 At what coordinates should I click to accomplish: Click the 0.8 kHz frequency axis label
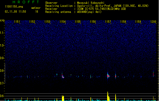tap(2, 71)
